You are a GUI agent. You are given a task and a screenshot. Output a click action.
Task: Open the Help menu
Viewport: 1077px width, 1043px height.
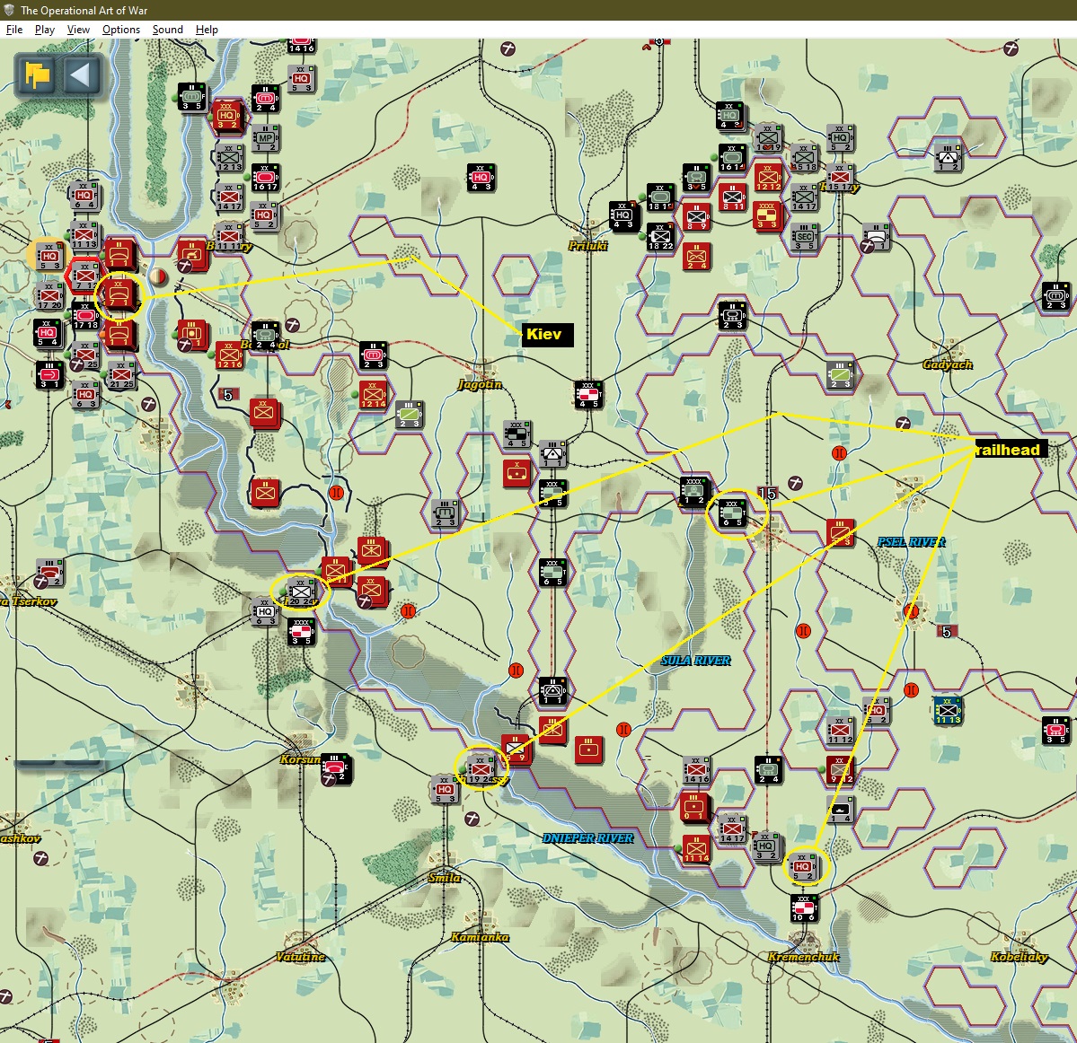[x=207, y=30]
